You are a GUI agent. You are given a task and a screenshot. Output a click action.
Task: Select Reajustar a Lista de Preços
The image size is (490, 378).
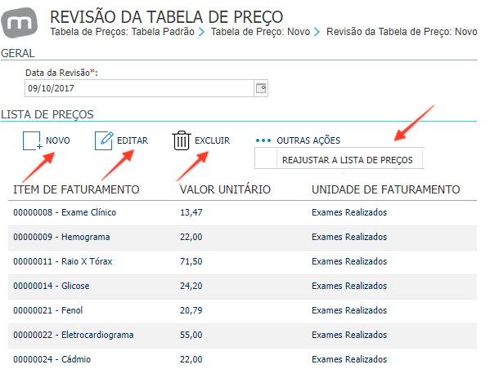[347, 160]
